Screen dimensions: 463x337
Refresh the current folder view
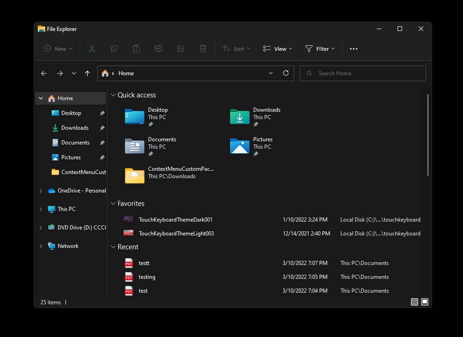[x=285, y=73]
